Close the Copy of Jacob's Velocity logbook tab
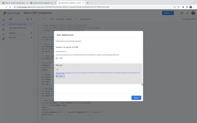197x123 pixels. coord(27,3)
